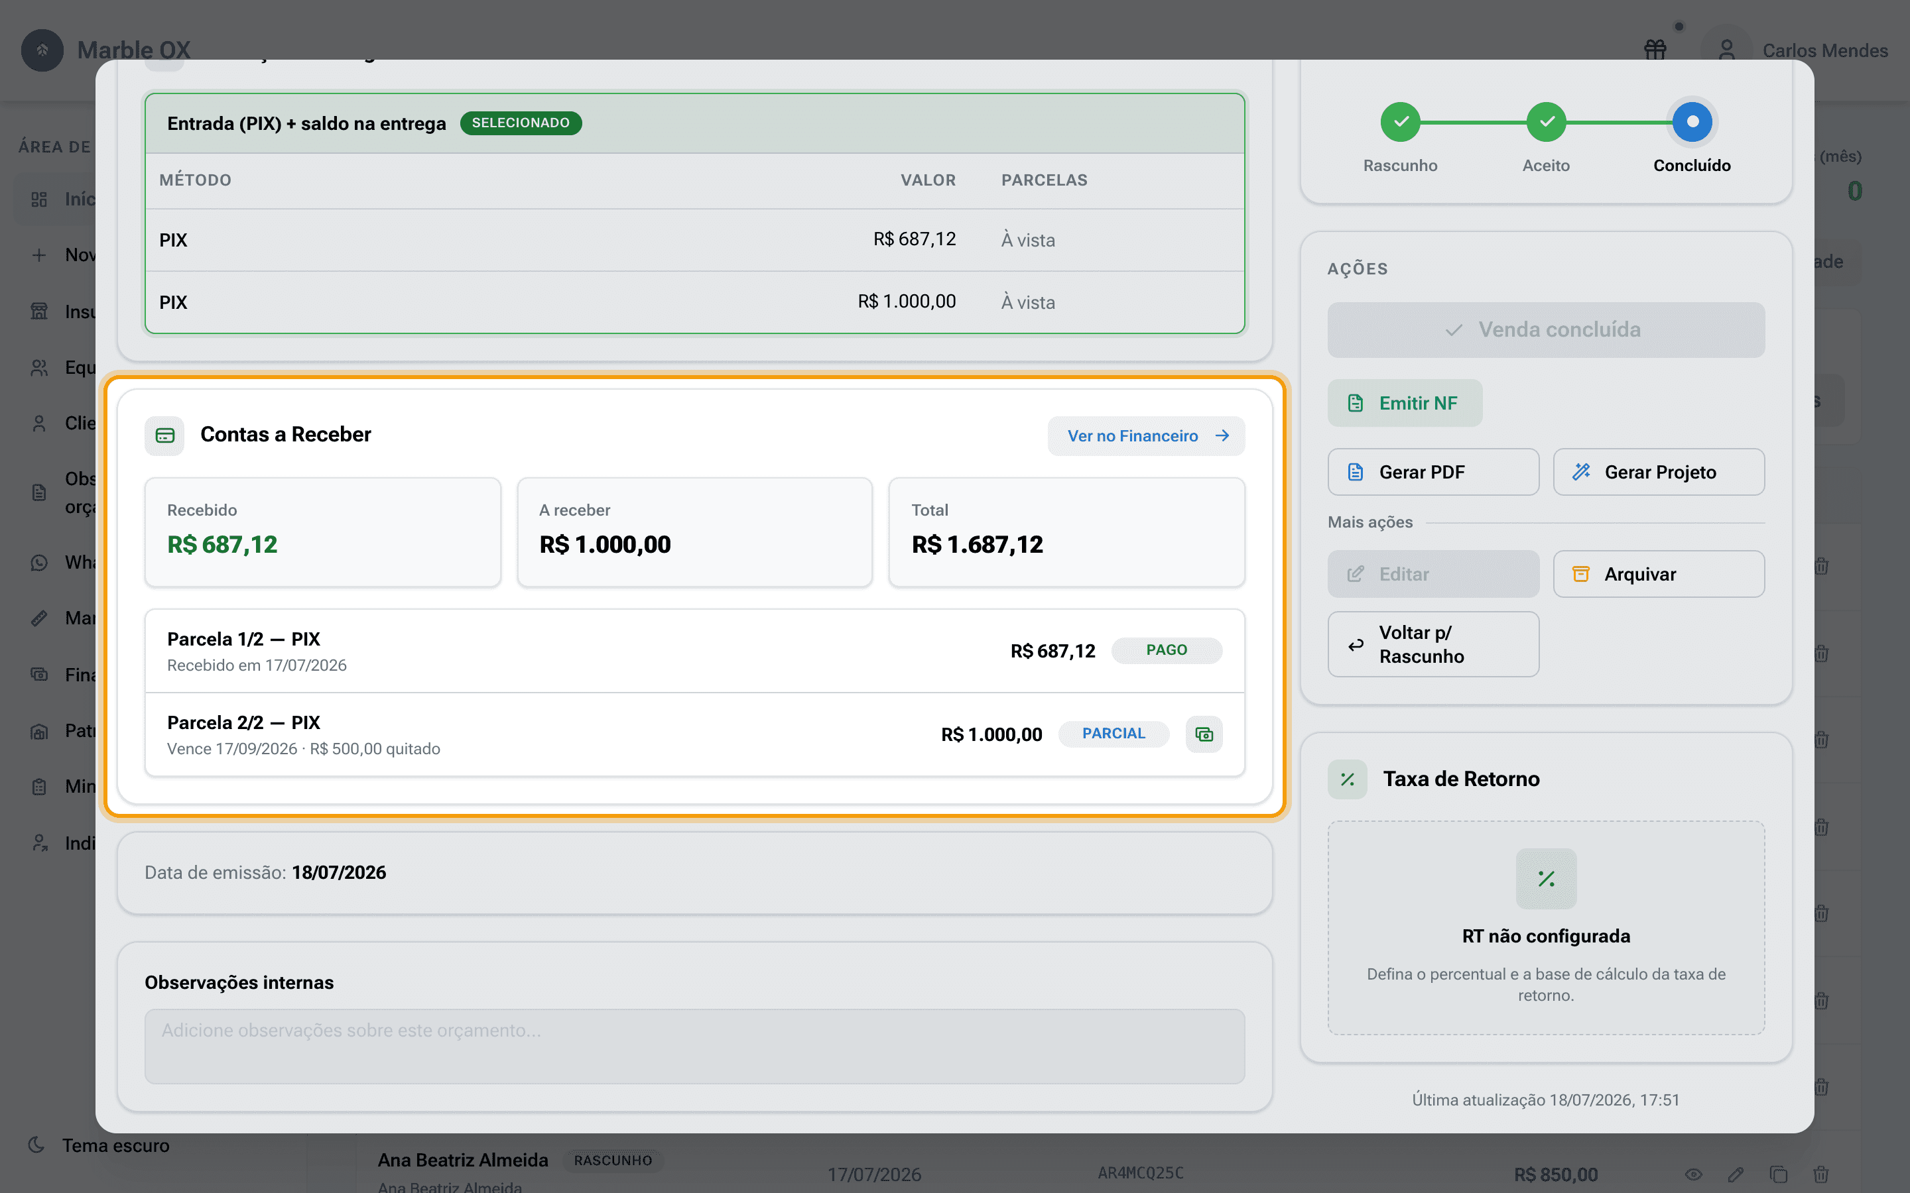This screenshot has width=1910, height=1193.
Task: Click the A receber R$ 1.000,00 card
Action: point(694,532)
